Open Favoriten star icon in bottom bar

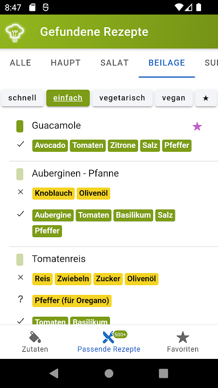coord(183,337)
